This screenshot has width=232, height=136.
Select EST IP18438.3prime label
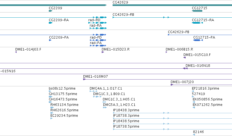point(126,110)
